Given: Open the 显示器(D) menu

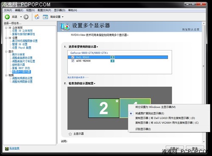Looking at the screenshot, I should pyautogui.click(x=60, y=10).
